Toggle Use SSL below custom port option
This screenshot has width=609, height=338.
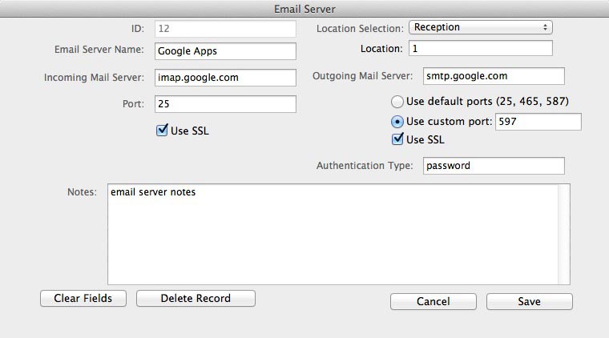point(397,139)
